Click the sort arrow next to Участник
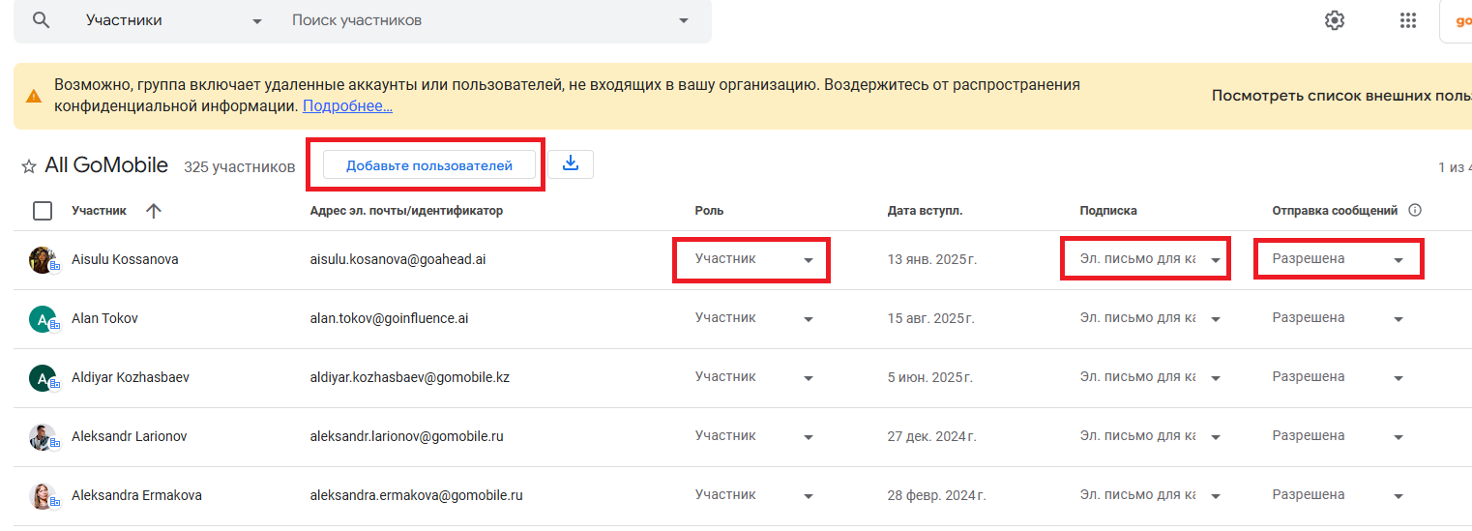This screenshot has height=531, width=1472. [153, 211]
